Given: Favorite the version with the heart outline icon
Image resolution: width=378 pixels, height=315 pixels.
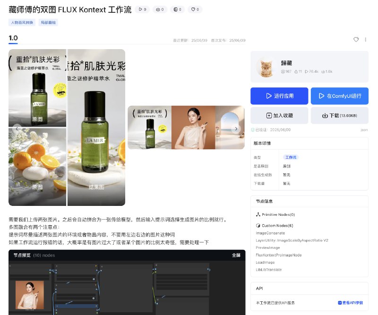Looking at the screenshot, I should (x=356, y=39).
